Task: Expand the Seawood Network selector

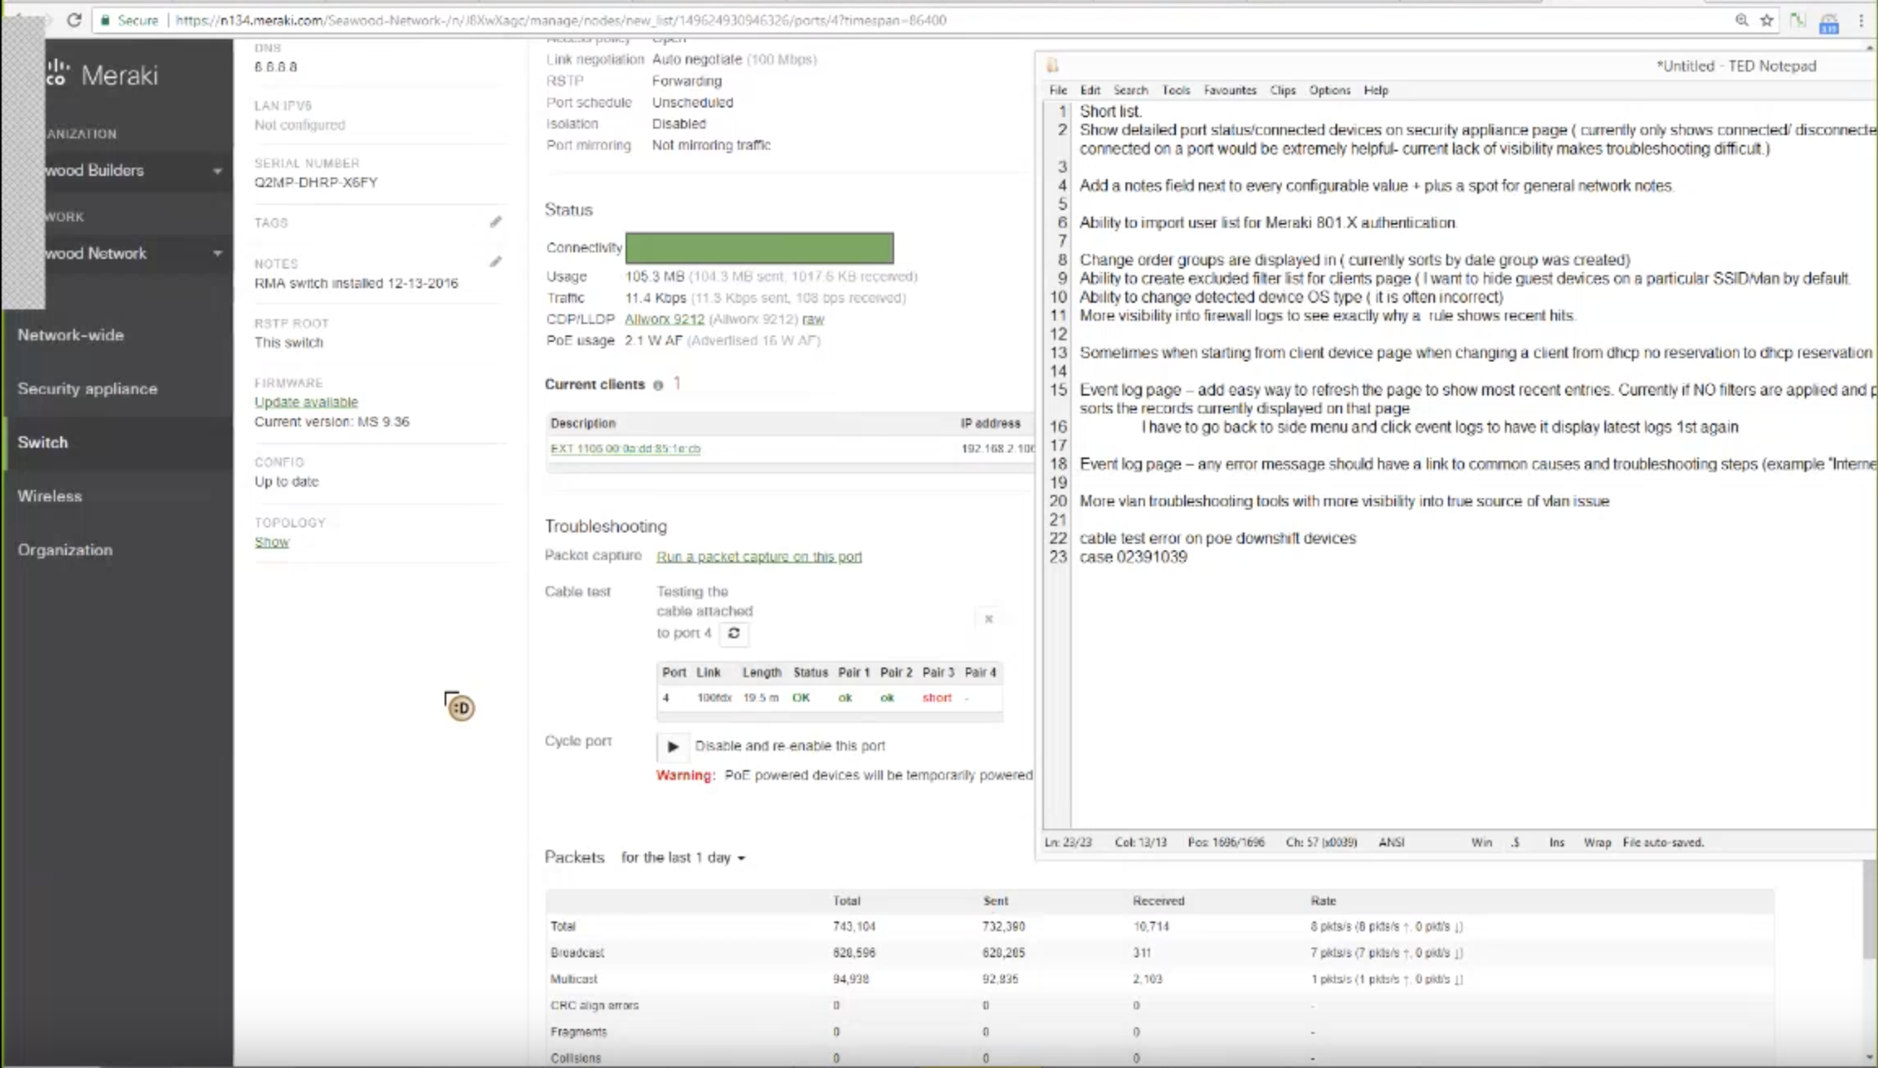Action: 217,253
